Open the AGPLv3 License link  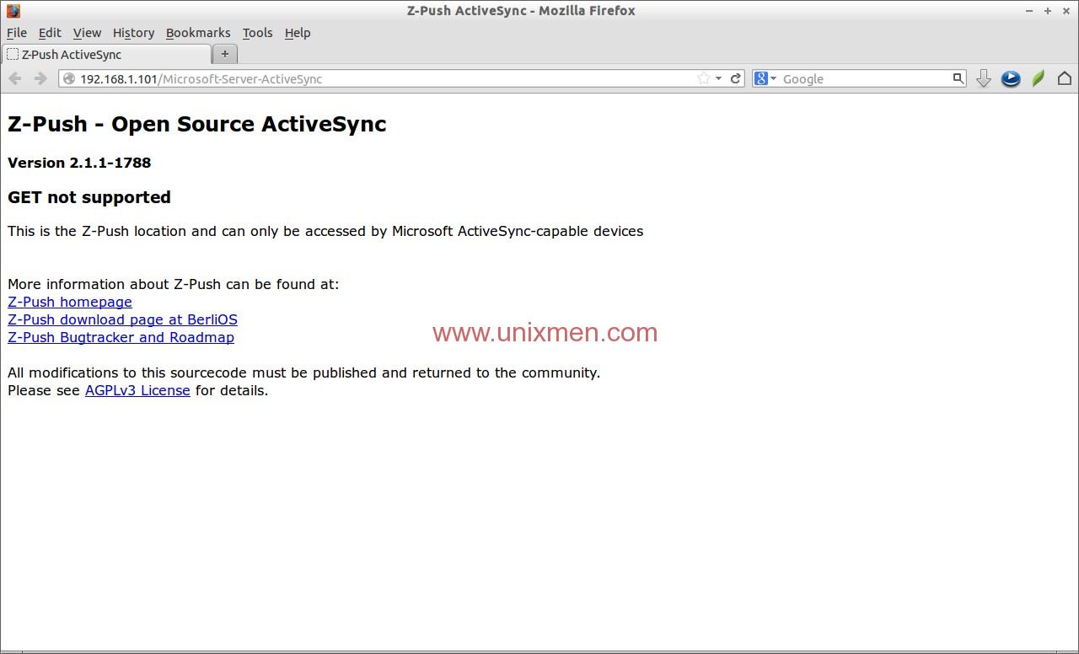coord(137,390)
